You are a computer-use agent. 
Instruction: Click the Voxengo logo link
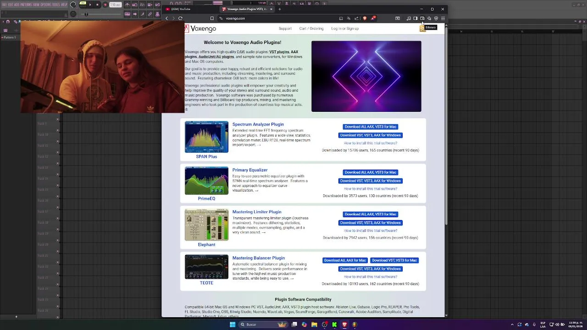pyautogui.click(x=200, y=28)
